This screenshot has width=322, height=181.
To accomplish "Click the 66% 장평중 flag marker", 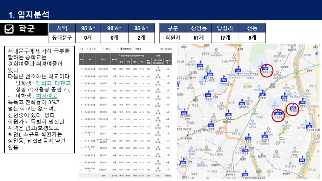I will tap(302, 160).
